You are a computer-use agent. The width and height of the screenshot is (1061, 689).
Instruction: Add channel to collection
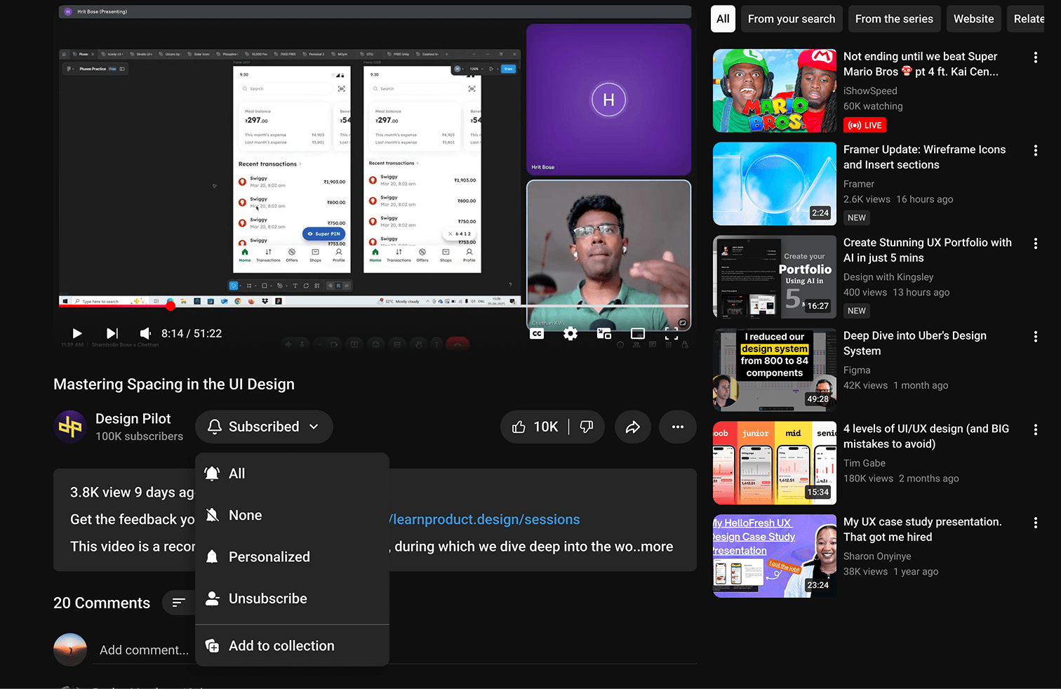(292, 645)
